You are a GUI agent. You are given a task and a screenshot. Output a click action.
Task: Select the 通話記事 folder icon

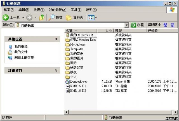pyautogui.click(x=68, y=68)
